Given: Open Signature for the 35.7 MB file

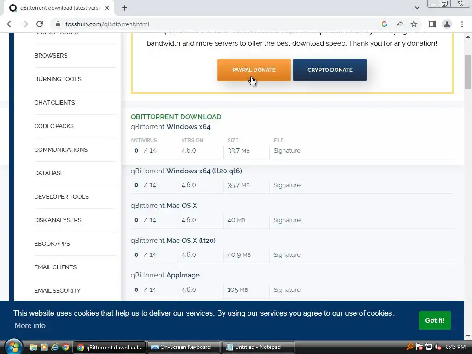Looking at the screenshot, I should tap(287, 185).
